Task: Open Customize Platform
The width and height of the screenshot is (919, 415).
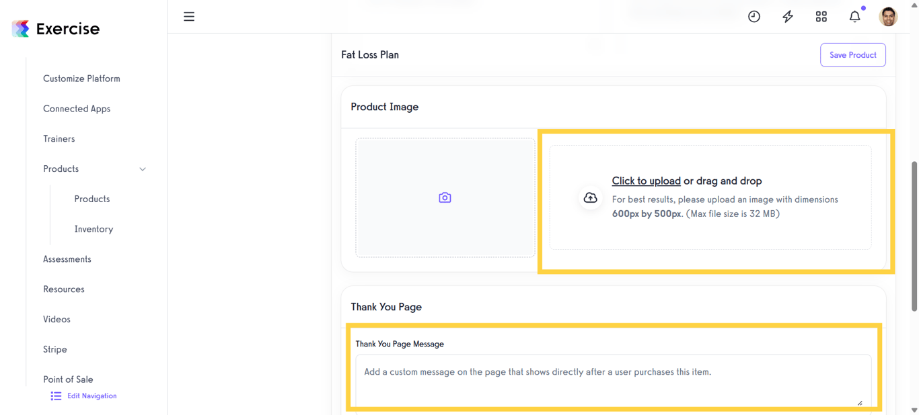Action: [81, 78]
